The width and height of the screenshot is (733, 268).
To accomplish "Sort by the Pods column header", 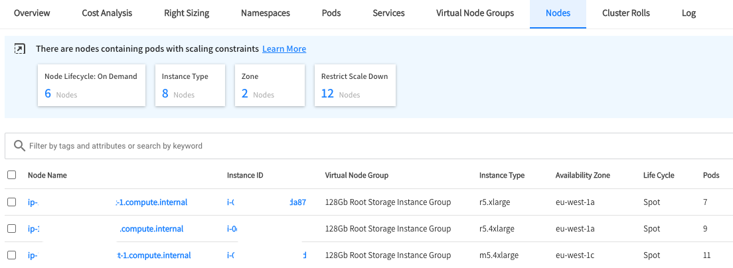I will (710, 175).
